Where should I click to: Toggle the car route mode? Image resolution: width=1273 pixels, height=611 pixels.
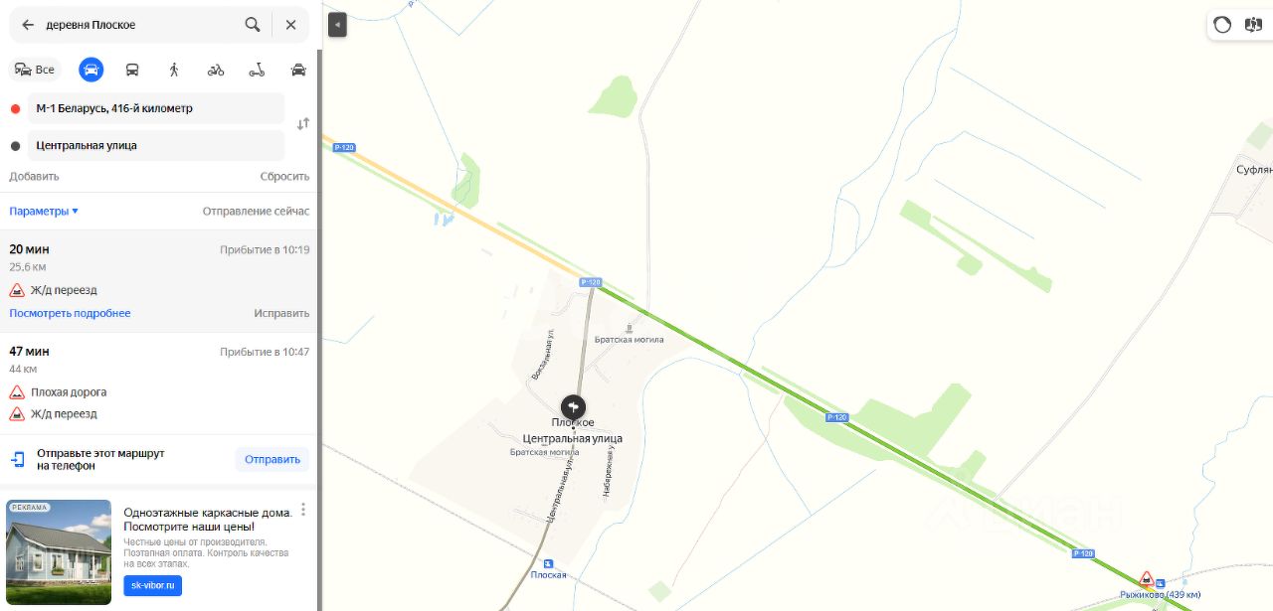(91, 70)
